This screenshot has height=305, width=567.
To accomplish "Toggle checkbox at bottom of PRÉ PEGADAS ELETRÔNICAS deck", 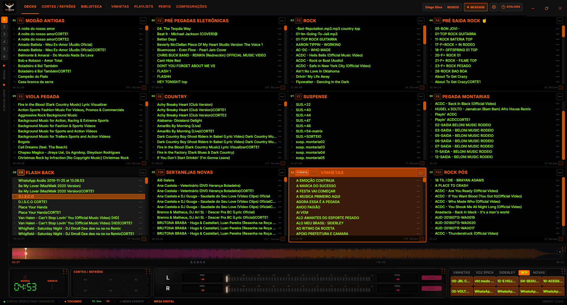I will click(x=283, y=87).
